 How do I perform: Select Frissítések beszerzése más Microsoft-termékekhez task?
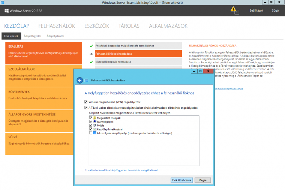tap(138, 46)
